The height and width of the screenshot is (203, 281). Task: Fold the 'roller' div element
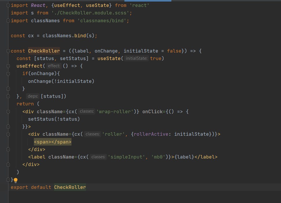pos(8,134)
